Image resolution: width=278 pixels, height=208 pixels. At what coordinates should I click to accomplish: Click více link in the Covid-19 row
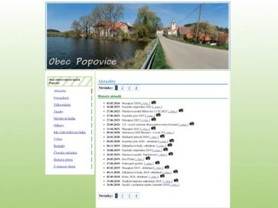coord(169,133)
